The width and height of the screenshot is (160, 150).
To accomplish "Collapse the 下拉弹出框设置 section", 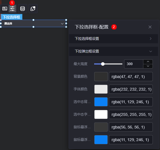I will 113,51.
